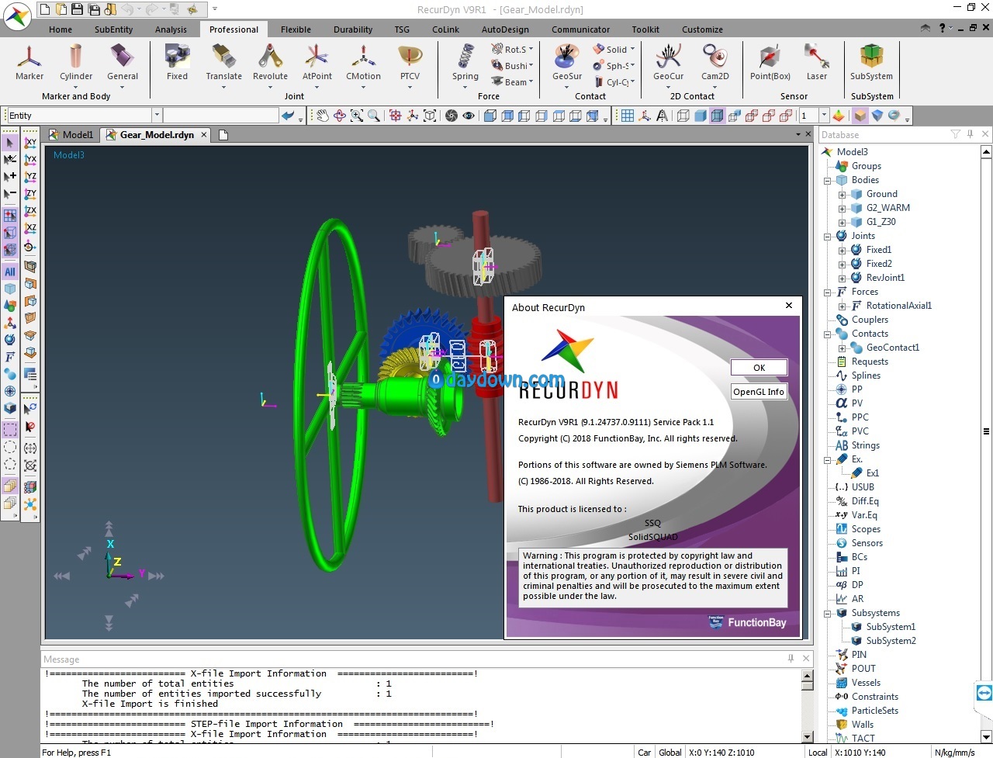Expand the GeoContact1 node
993x758 pixels.
coord(842,348)
